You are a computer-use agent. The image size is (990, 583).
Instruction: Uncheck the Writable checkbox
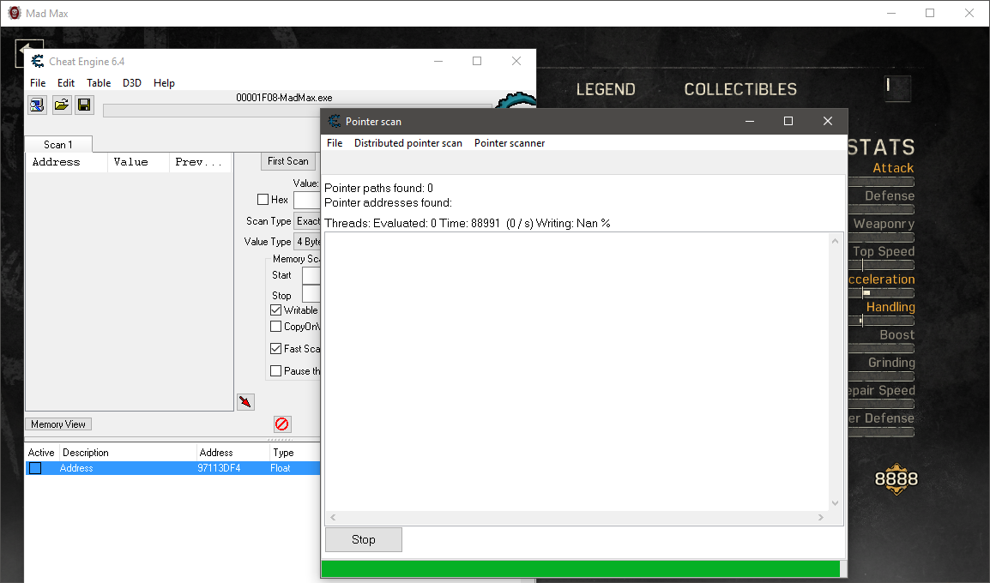pos(276,310)
